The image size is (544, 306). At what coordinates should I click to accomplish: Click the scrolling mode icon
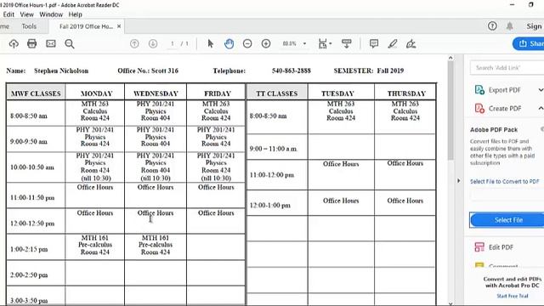[346, 43]
